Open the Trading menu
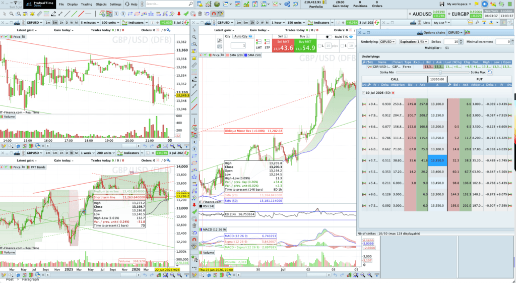This screenshot has height=283, width=516. pos(87,4)
